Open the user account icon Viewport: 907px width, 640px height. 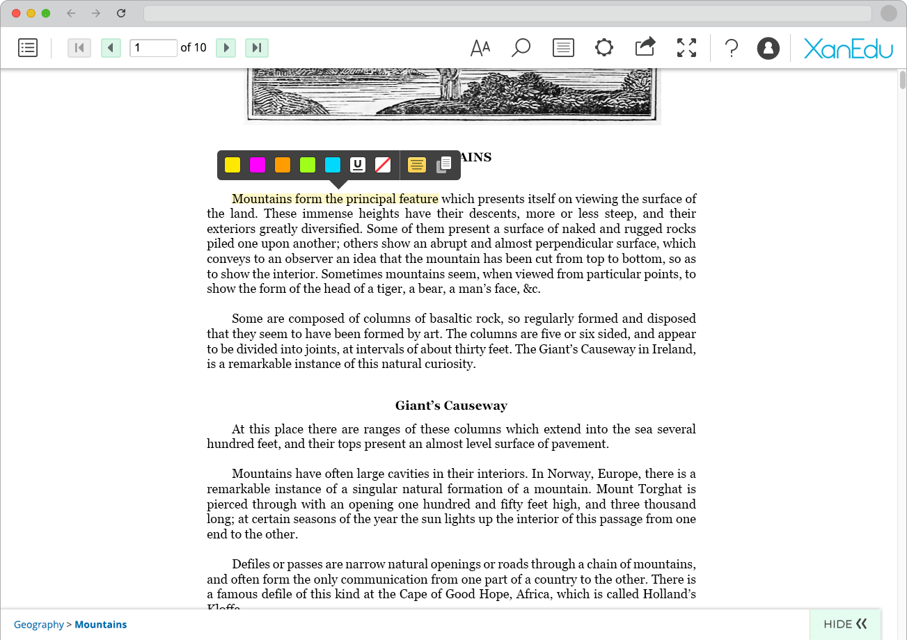coord(768,47)
